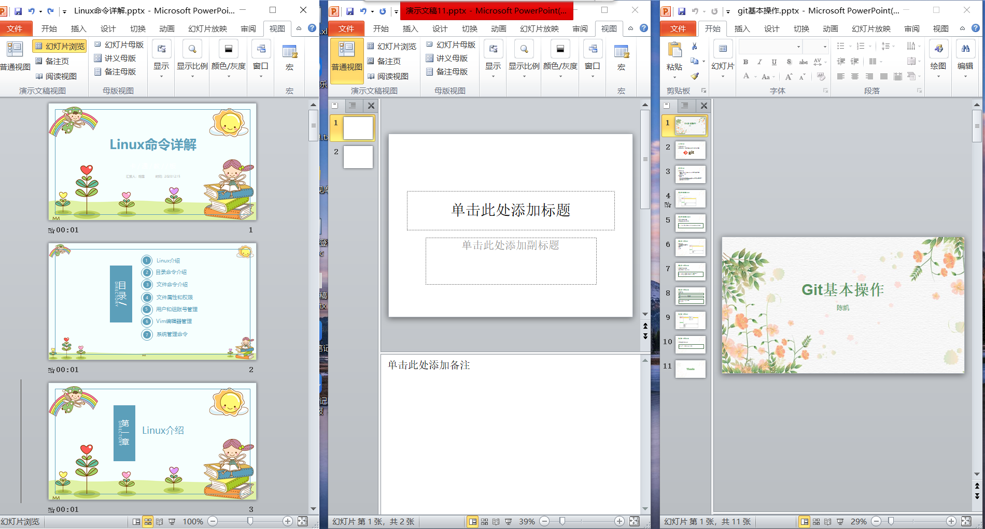Open the blue Help icon in the git基本操作 window

pos(975,28)
